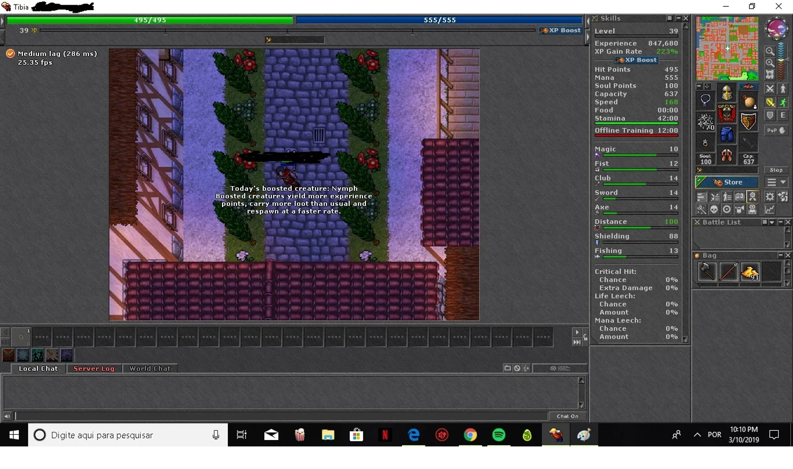Viewport: 793px width, 469px height.
Task: Click the XP Boost button beside experience bar
Action: click(x=560, y=31)
